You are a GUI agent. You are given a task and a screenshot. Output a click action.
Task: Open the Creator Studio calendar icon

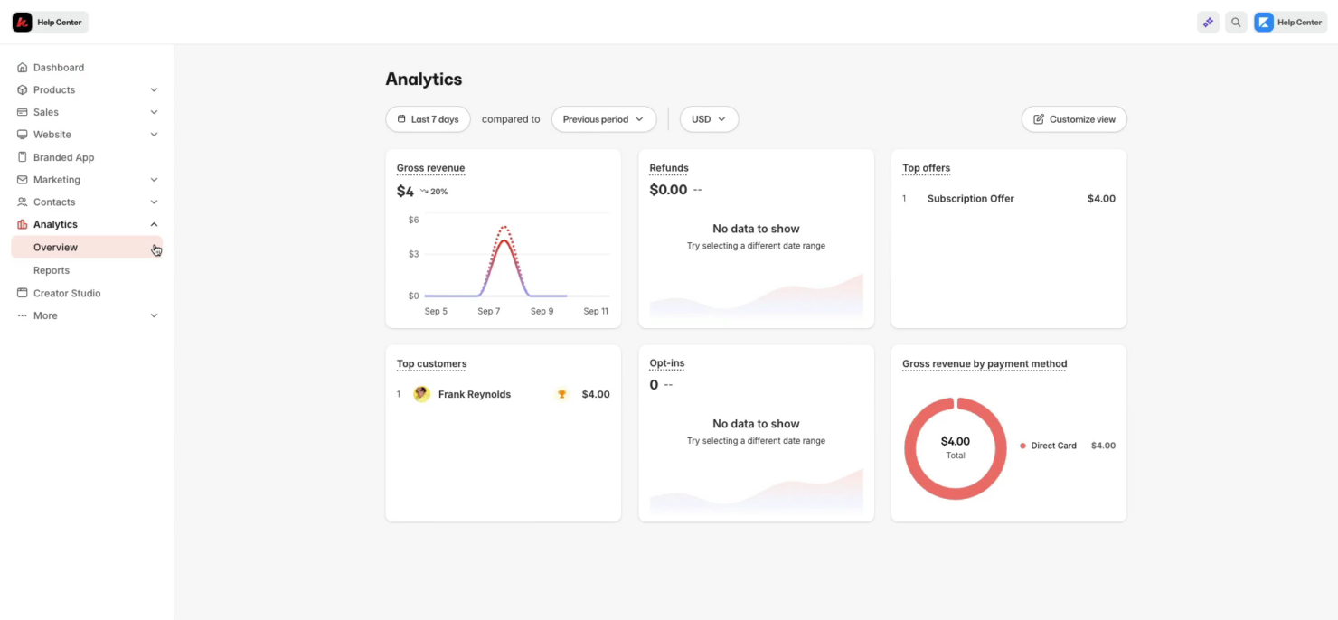point(20,292)
